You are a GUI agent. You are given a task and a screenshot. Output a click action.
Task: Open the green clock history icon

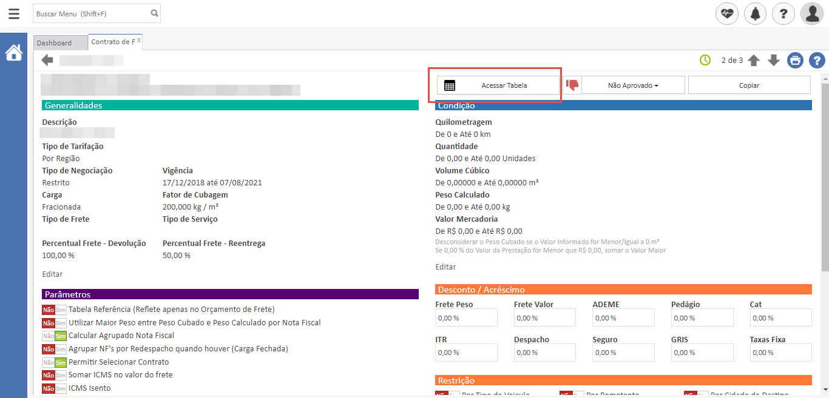[705, 60]
